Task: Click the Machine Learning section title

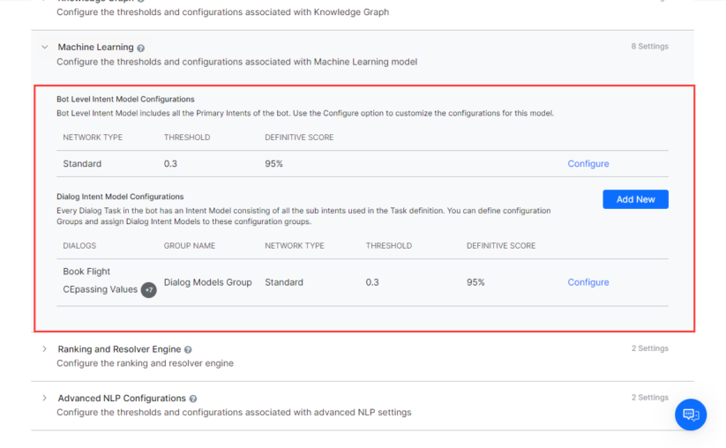Action: (95, 48)
